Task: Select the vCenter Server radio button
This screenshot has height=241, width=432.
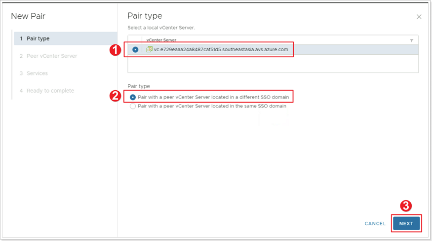Action: point(135,49)
